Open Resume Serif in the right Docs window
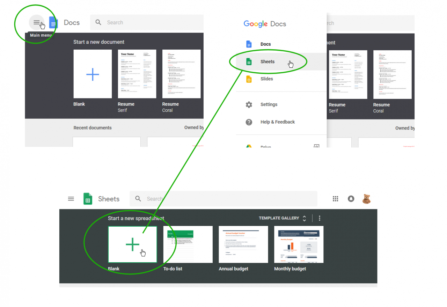The width and height of the screenshot is (447, 307). pyautogui.click(x=348, y=75)
